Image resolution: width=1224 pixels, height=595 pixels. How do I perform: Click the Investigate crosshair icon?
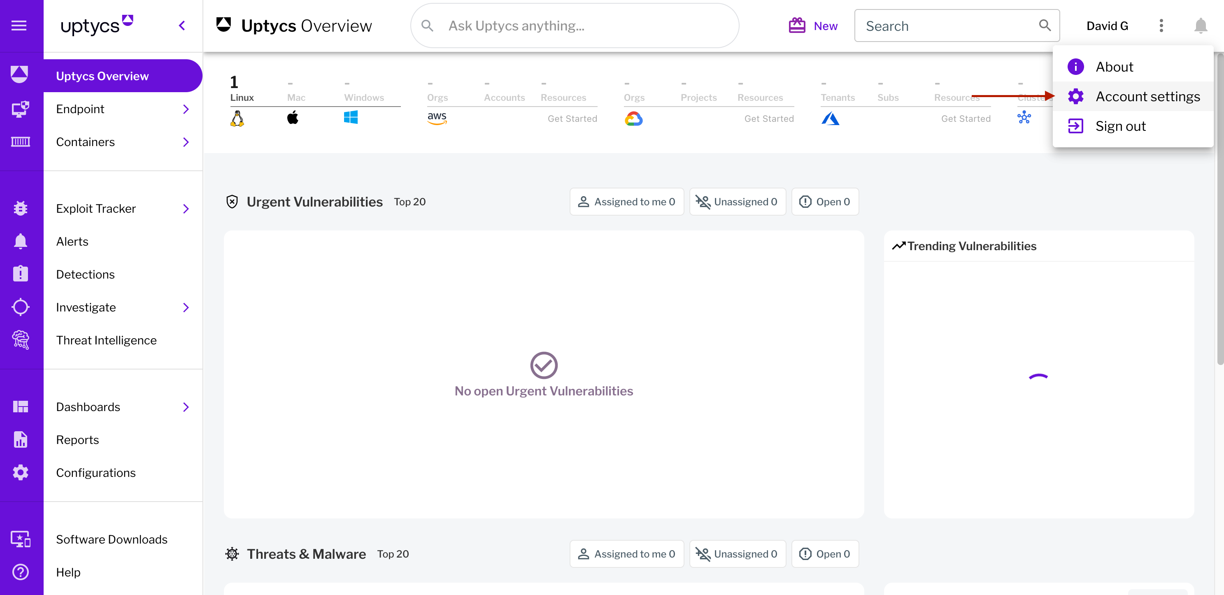click(21, 307)
